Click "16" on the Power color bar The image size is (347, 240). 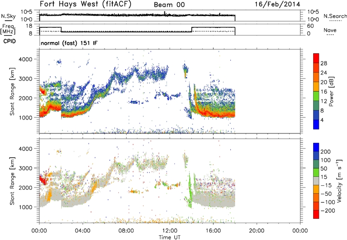tap(324, 92)
